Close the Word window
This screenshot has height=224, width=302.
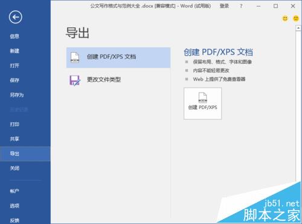[x=293, y=6]
